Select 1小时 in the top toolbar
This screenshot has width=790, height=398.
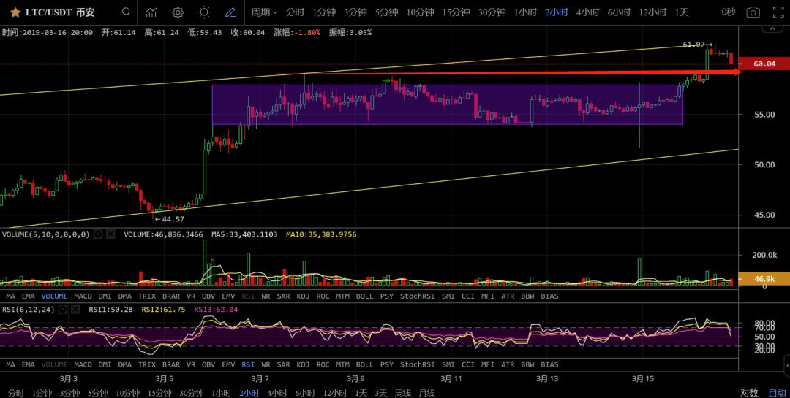click(525, 12)
